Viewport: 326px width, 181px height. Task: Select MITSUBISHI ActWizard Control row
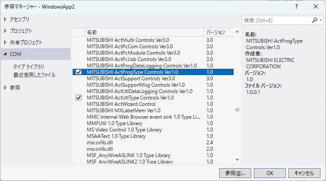tap(153, 104)
